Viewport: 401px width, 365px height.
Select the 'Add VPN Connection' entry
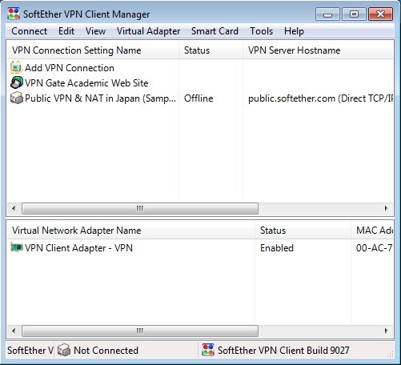[x=70, y=68]
